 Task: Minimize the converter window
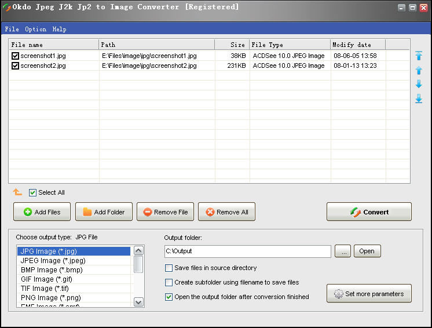point(401,8)
